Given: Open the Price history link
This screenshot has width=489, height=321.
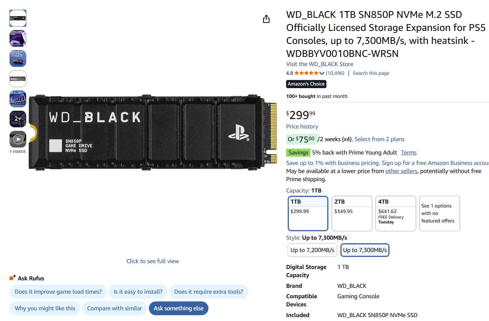Looking at the screenshot, I should click(x=302, y=127).
